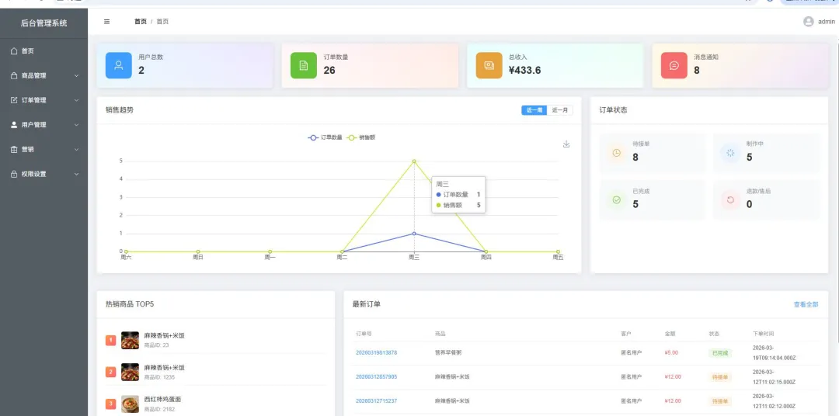Click the green 订单数量 document icon
This screenshot has height=416, width=839.
[x=304, y=65]
